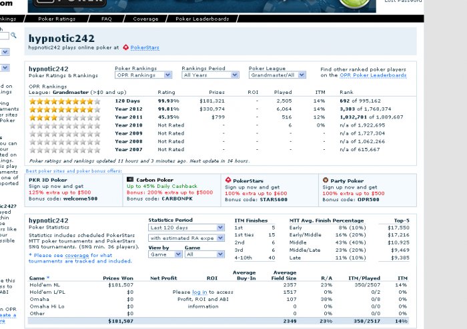Click the 'welcome500' bonus code text

coord(81,198)
